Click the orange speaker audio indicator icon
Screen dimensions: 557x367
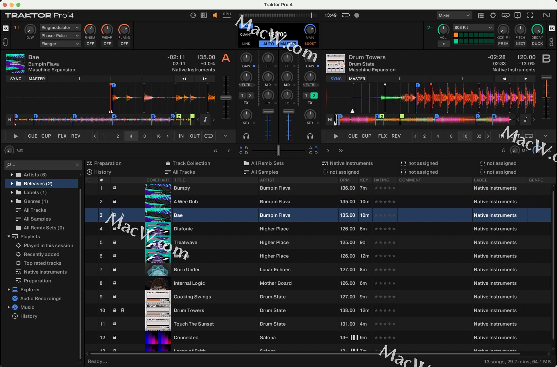pos(215,15)
